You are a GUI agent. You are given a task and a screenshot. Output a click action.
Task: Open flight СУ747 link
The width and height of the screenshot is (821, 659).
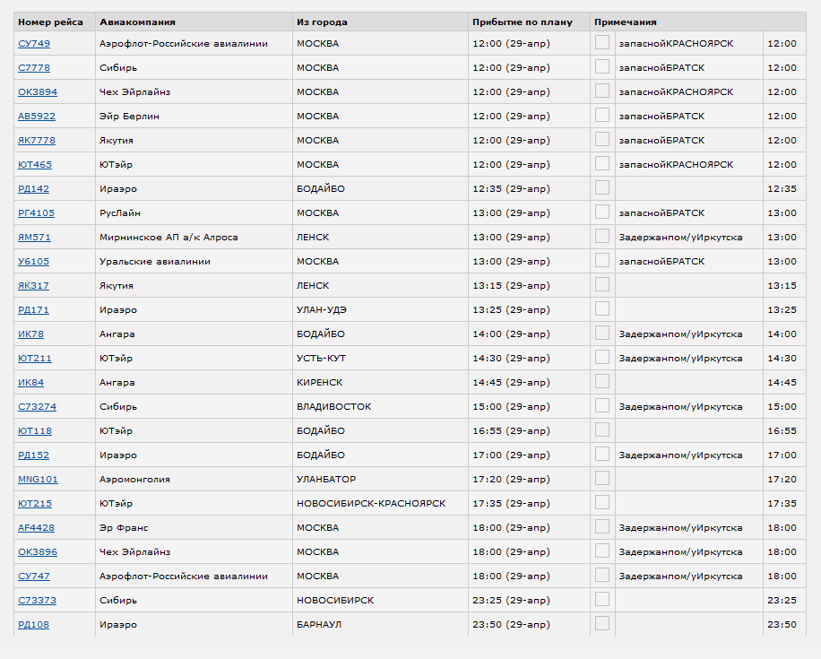(34, 576)
